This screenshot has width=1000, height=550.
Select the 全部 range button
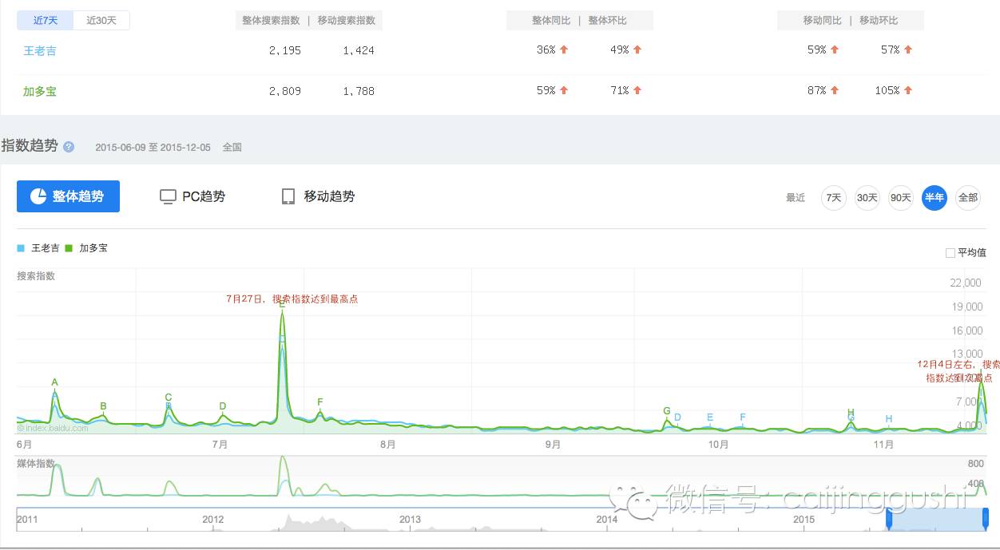[x=968, y=197]
